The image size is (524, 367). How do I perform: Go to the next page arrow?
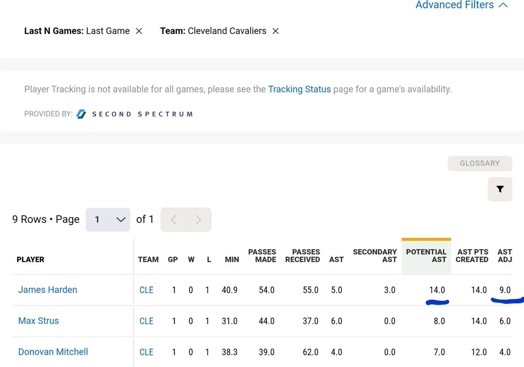pyautogui.click(x=199, y=220)
